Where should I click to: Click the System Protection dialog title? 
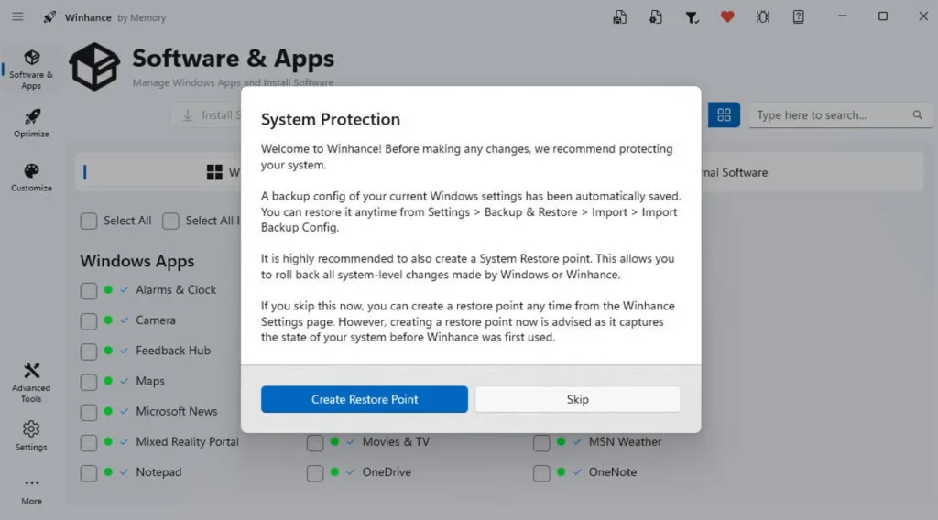tap(330, 120)
